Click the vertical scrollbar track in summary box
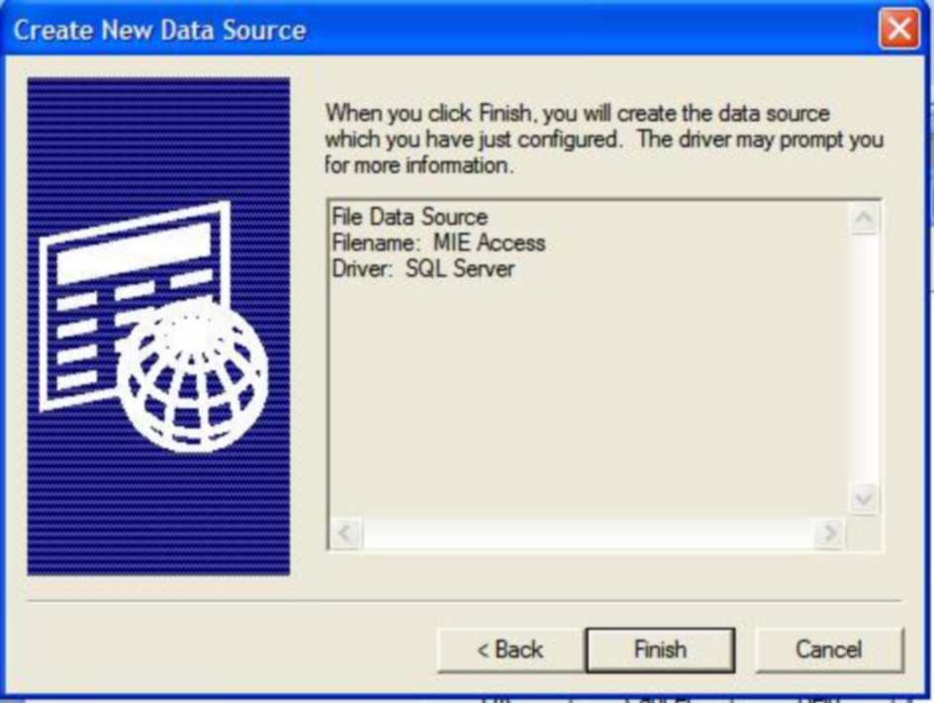 [x=864, y=359]
